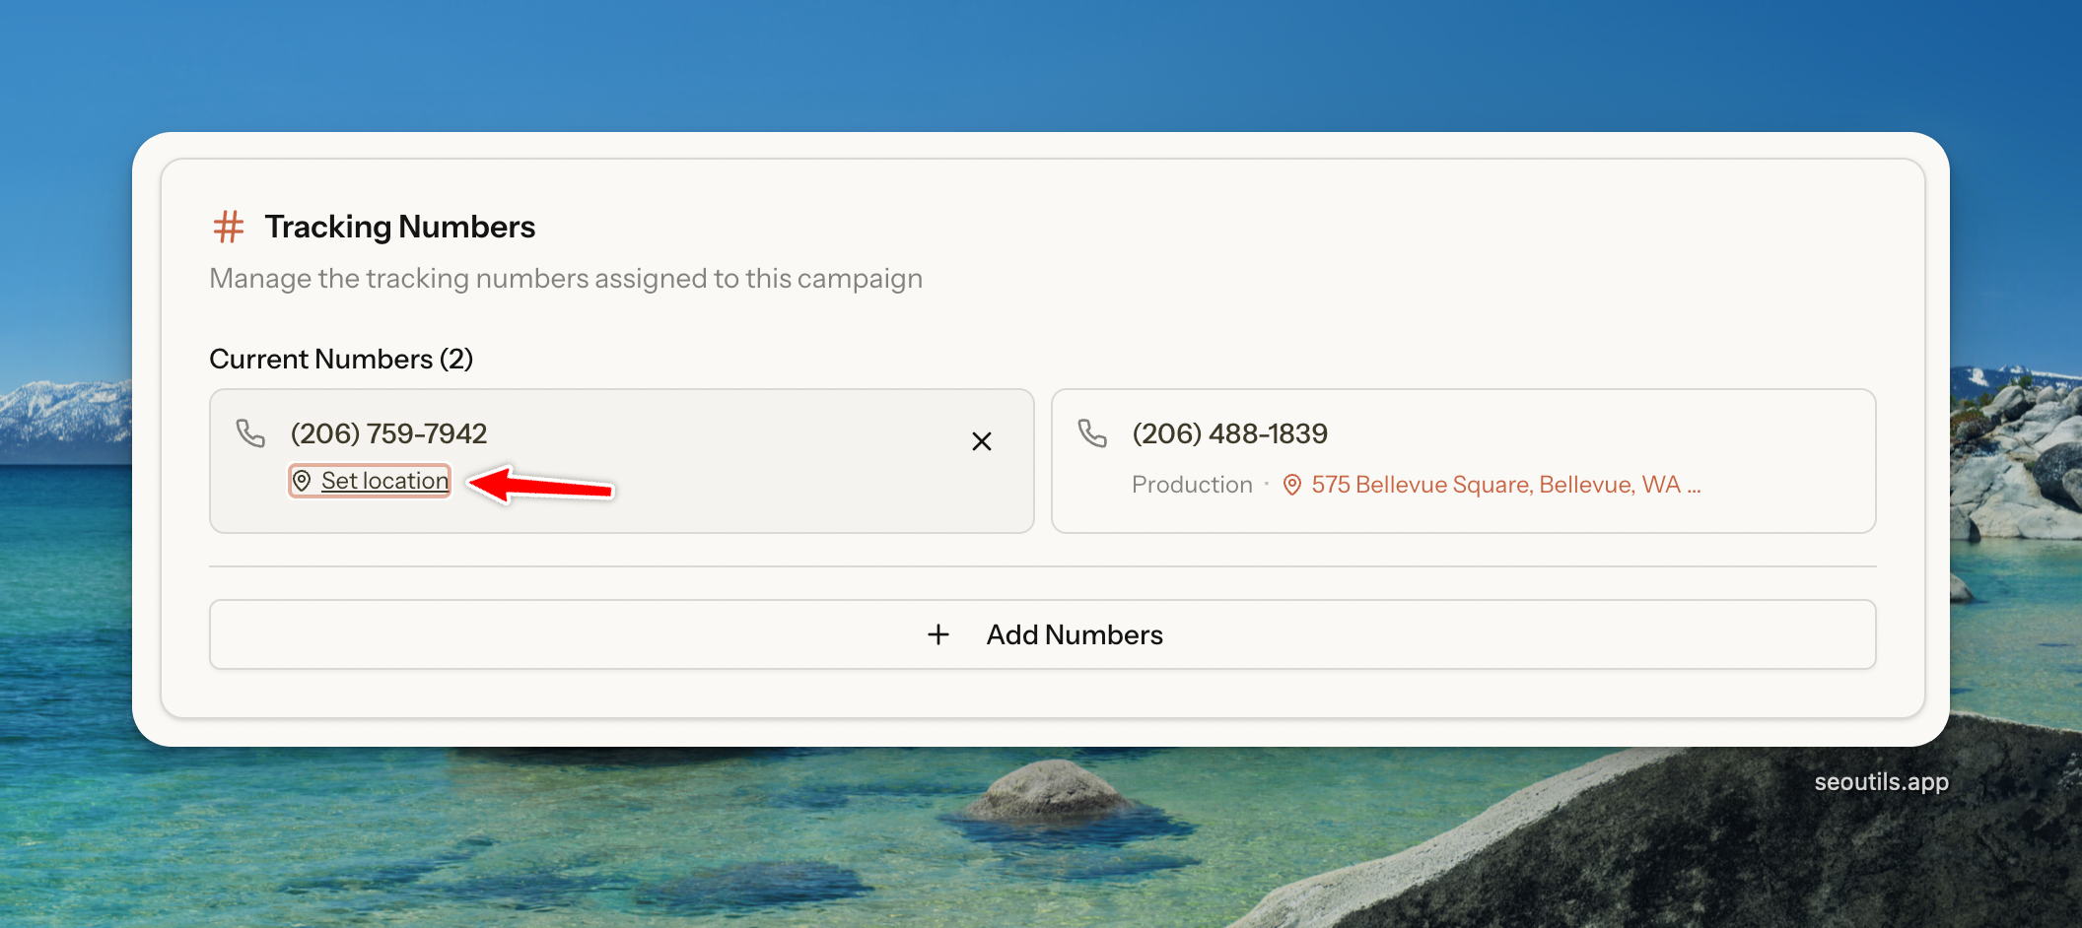Viewport: 2082px width, 928px height.
Task: Click the ellipsis at the truncated address end
Action: pyautogui.click(x=1694, y=487)
